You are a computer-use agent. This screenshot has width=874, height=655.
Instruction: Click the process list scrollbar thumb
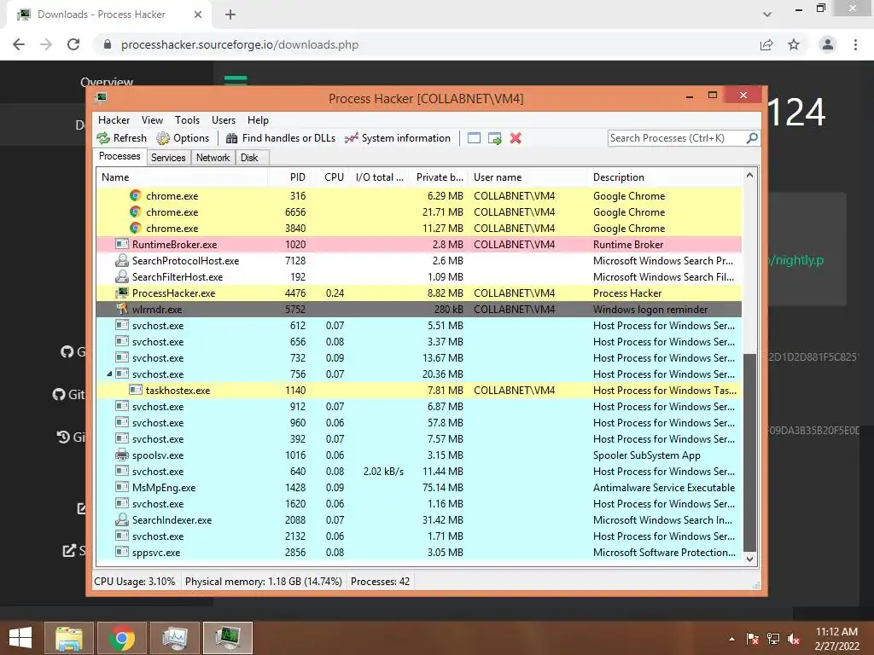pyautogui.click(x=749, y=451)
